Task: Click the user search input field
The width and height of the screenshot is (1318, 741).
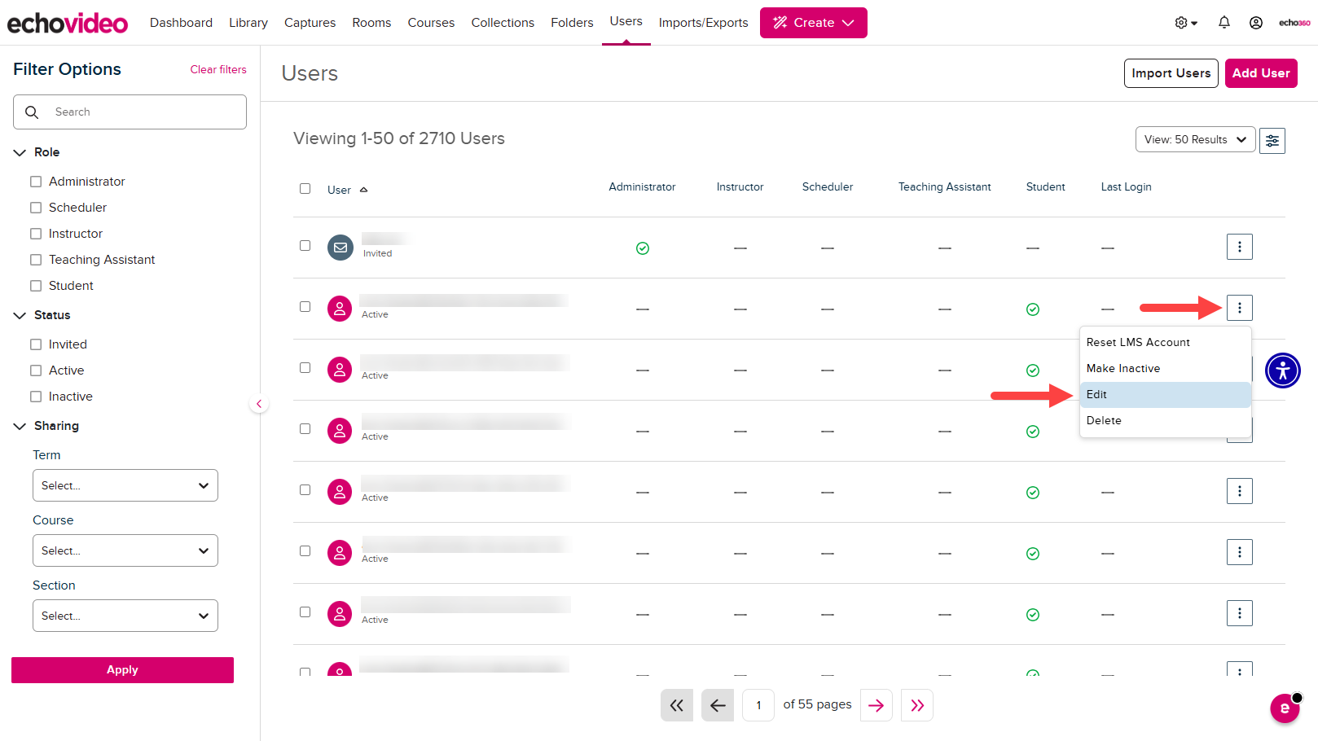Action: coord(130,112)
